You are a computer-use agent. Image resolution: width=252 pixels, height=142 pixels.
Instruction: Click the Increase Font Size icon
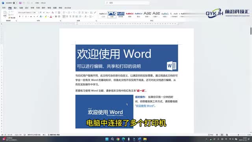[x=41, y=12]
